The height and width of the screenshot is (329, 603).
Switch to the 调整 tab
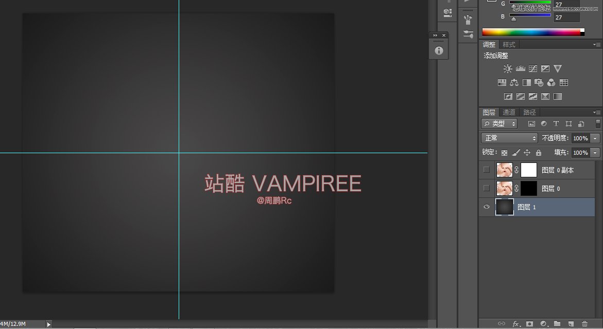[x=489, y=45]
